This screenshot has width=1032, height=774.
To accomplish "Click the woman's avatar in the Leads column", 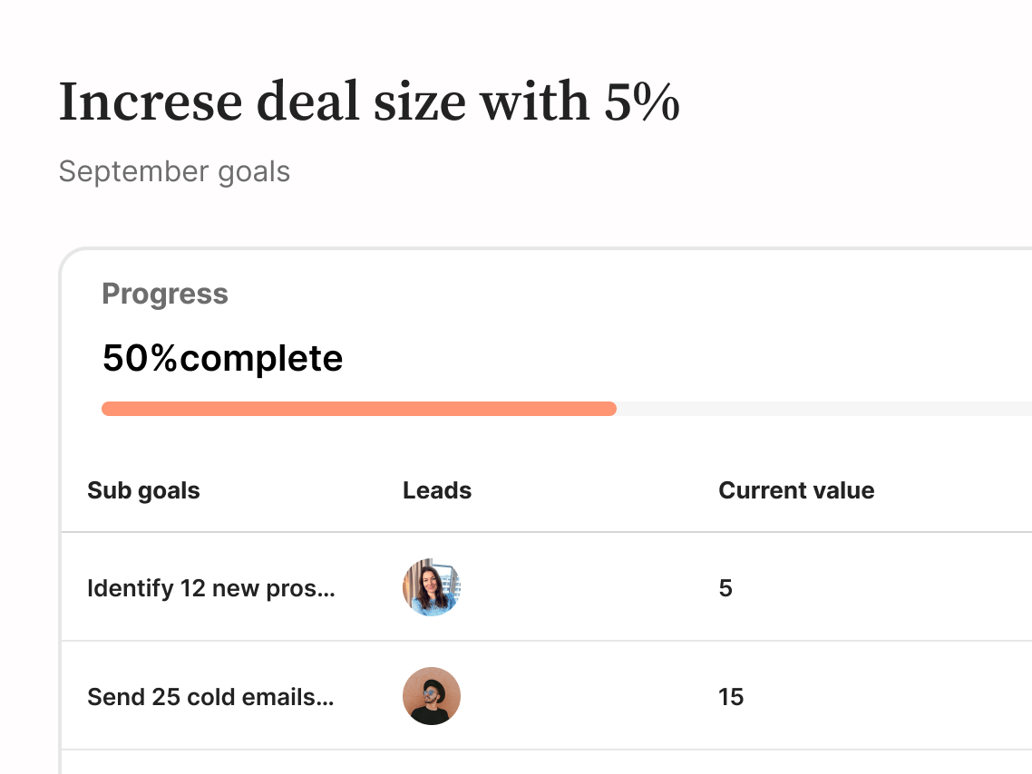I will pyautogui.click(x=432, y=587).
